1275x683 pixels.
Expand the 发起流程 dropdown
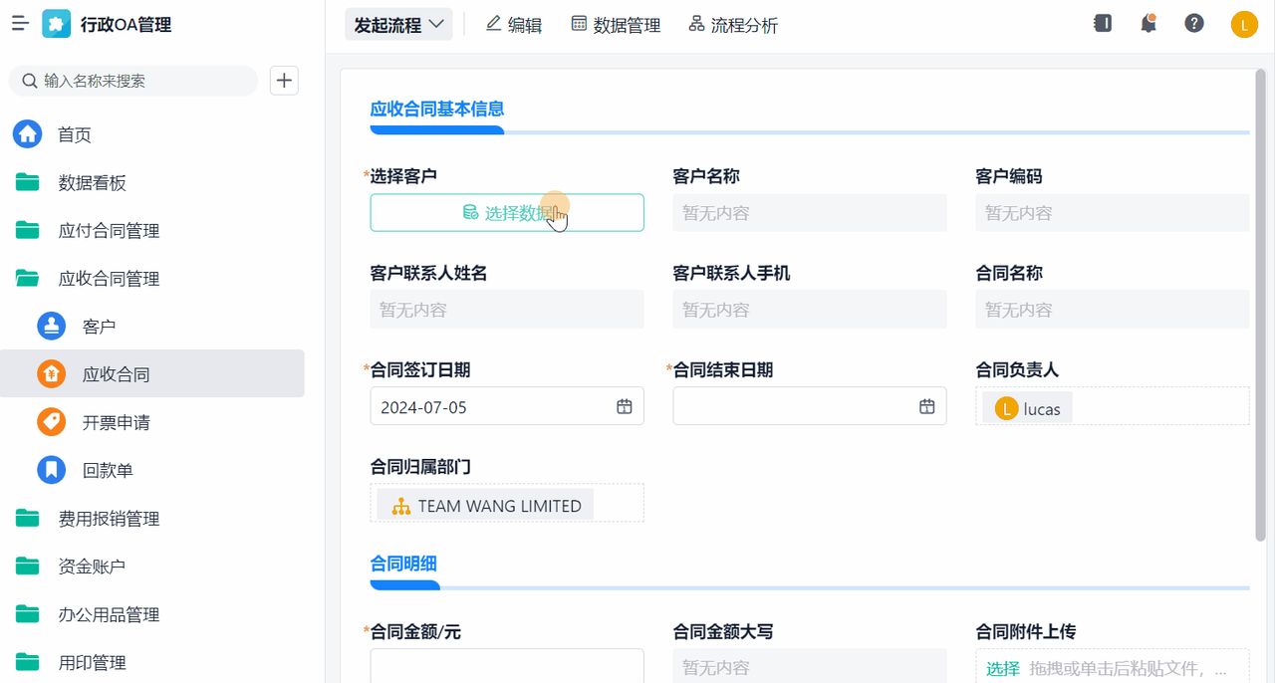(398, 23)
